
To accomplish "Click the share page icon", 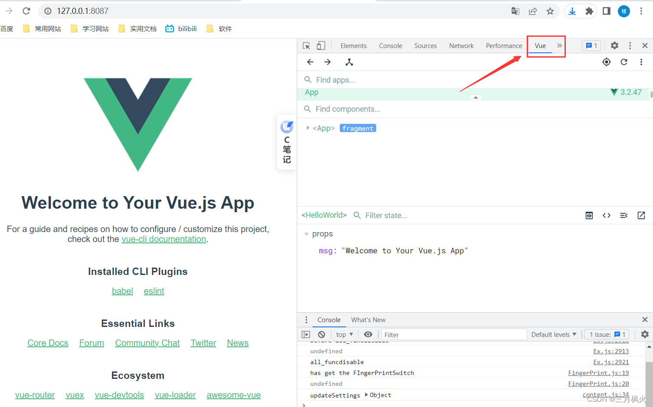I will pos(533,11).
